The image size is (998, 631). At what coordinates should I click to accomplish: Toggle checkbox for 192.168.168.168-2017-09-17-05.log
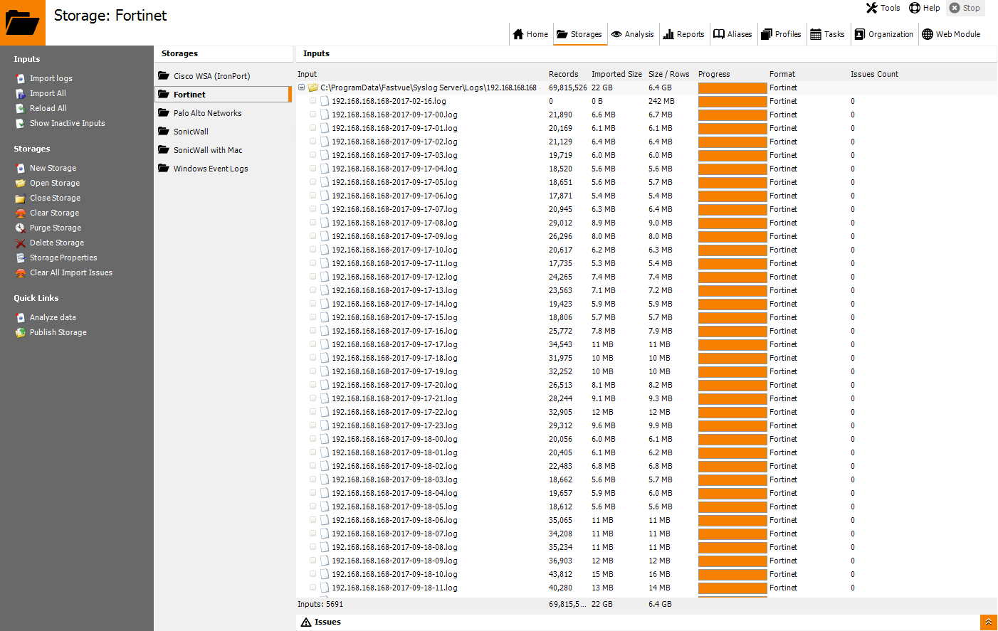(312, 182)
